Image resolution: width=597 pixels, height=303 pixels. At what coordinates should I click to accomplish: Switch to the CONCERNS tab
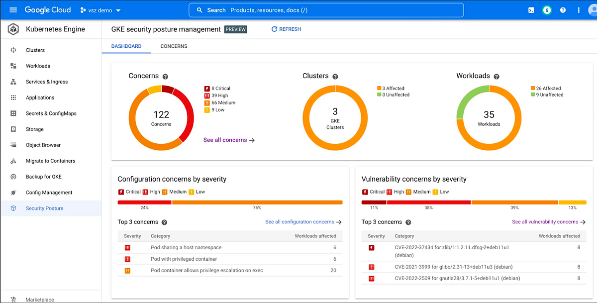[x=174, y=46]
